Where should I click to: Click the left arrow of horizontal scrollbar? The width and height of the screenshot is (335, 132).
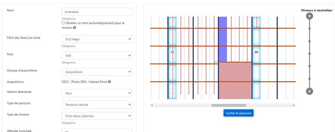[152, 106]
